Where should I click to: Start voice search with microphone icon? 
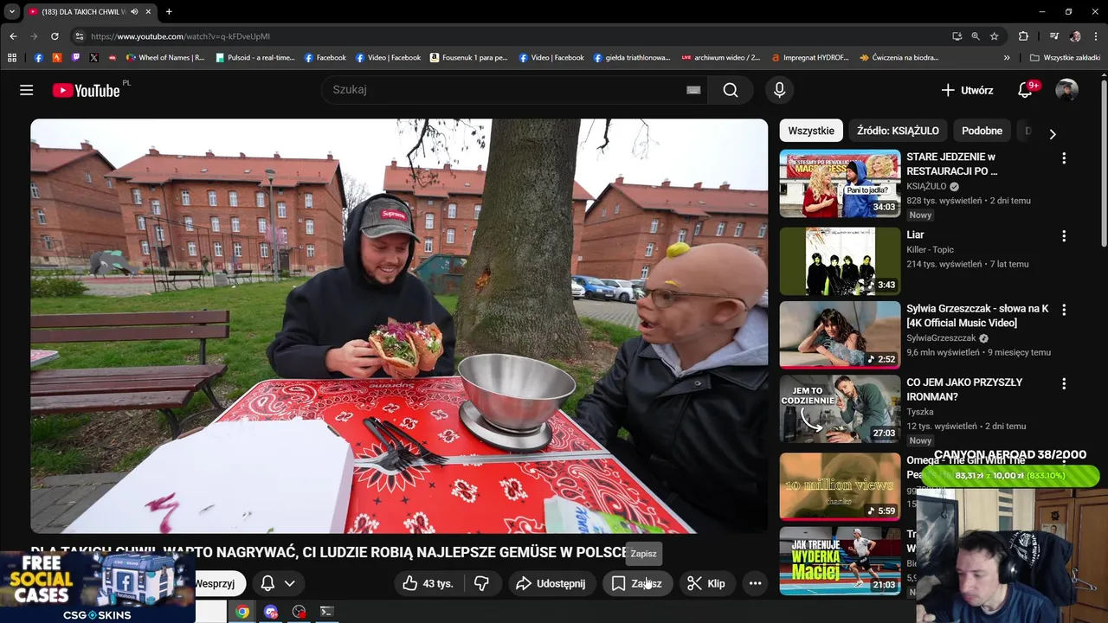point(779,90)
